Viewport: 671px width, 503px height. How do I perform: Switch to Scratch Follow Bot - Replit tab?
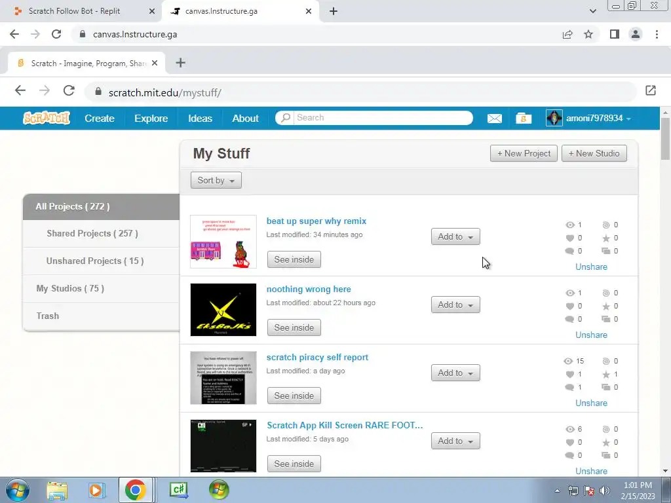coord(81,11)
